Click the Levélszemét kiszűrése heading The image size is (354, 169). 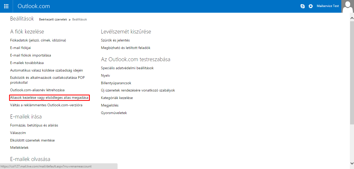(126, 32)
